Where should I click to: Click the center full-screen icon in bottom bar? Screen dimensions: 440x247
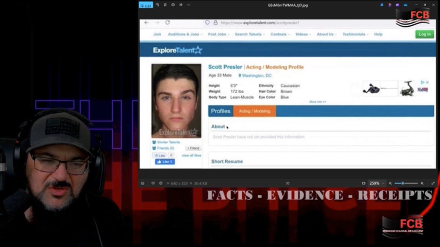pos(288,183)
